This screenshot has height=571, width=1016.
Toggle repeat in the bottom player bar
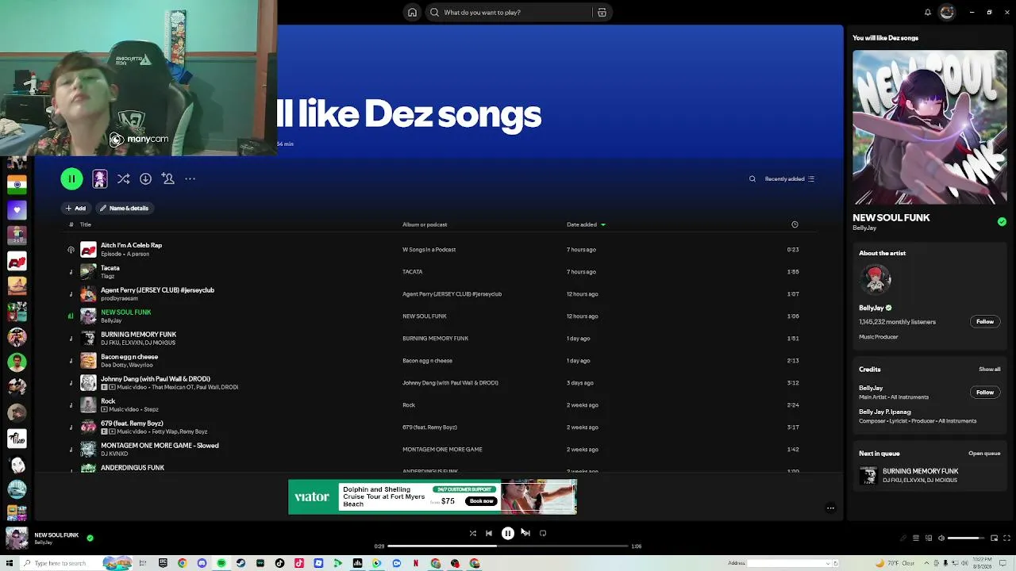[543, 534]
